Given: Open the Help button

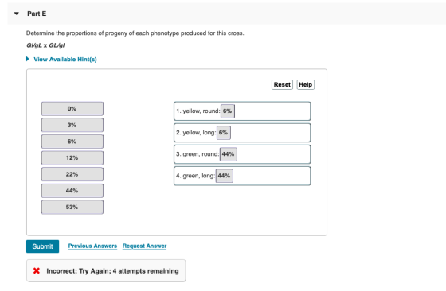Looking at the screenshot, I should pyautogui.click(x=305, y=84).
